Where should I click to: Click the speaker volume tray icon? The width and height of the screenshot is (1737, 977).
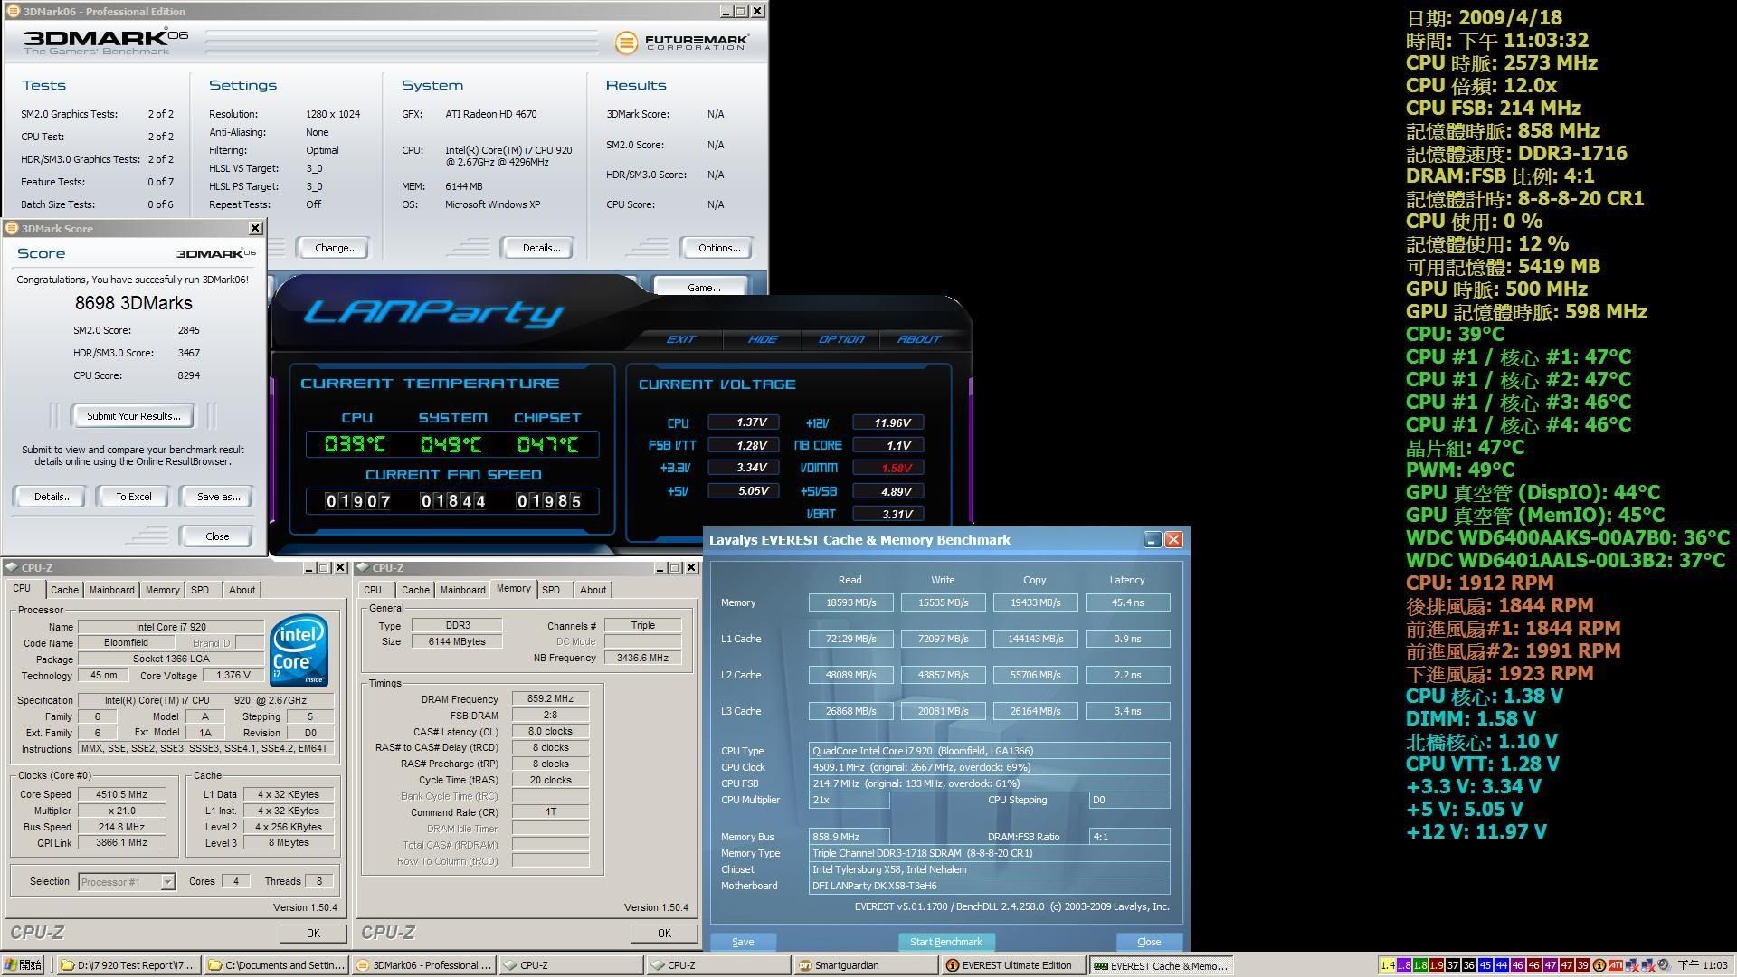[x=1664, y=965]
